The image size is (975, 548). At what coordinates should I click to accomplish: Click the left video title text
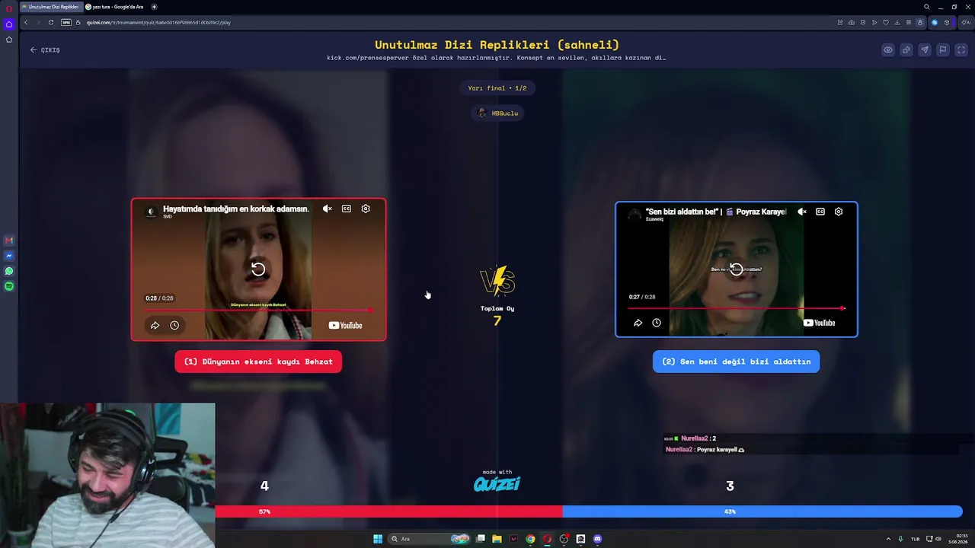tap(235, 209)
